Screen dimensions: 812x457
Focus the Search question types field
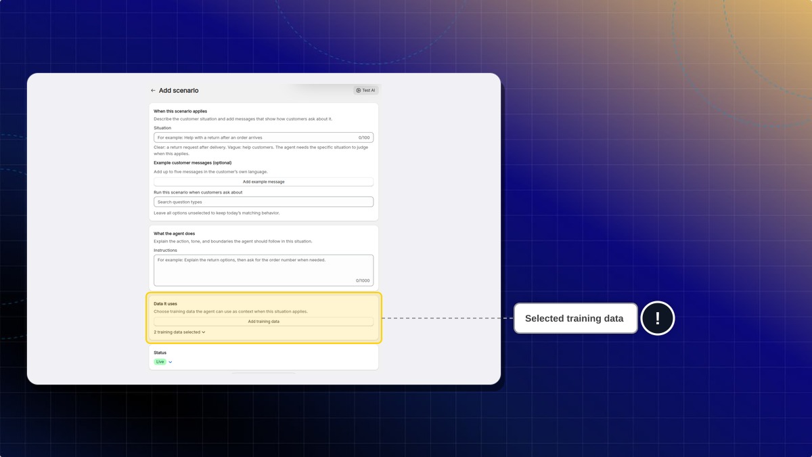point(263,202)
